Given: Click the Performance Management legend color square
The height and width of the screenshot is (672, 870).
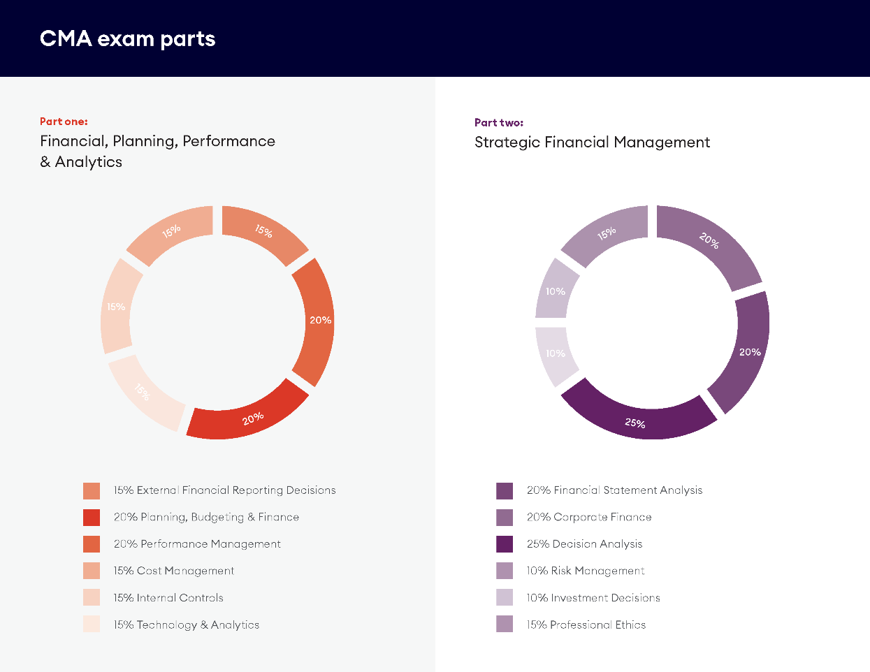Looking at the screenshot, I should coord(92,544).
